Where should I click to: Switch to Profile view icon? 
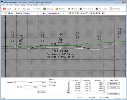34,9
